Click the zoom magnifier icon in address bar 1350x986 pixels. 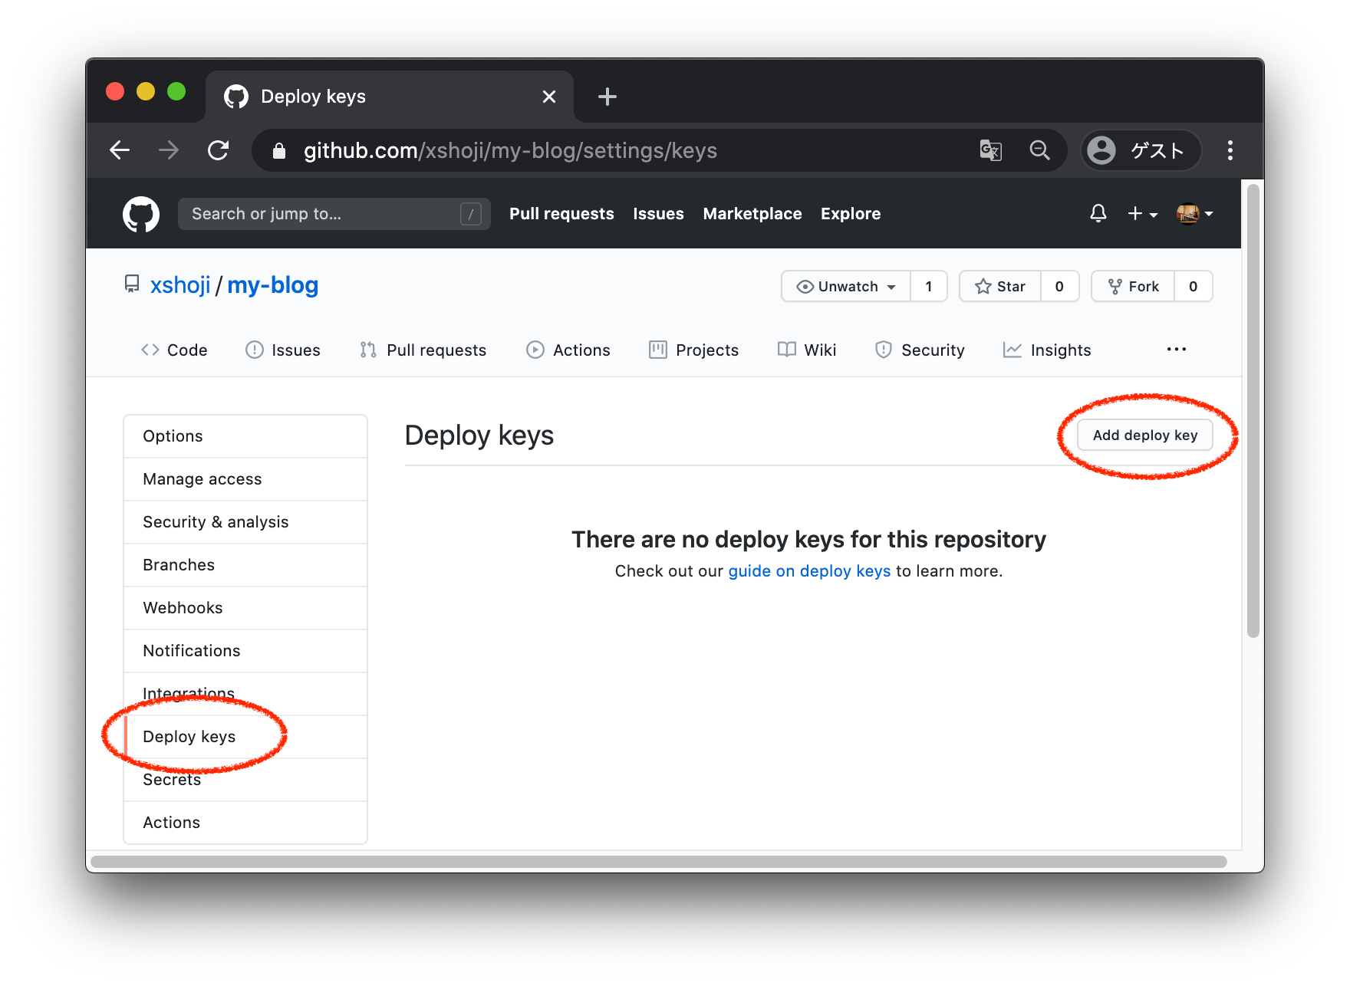click(x=1039, y=150)
